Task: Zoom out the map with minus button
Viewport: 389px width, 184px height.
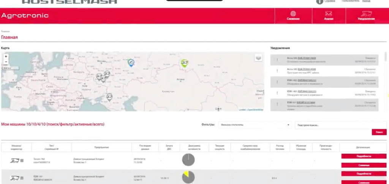Action: click(6, 62)
